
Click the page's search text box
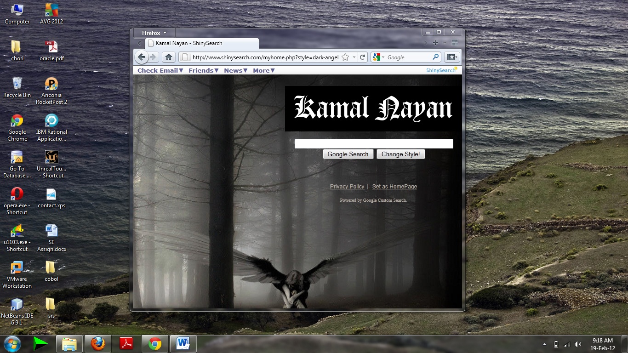point(374,144)
